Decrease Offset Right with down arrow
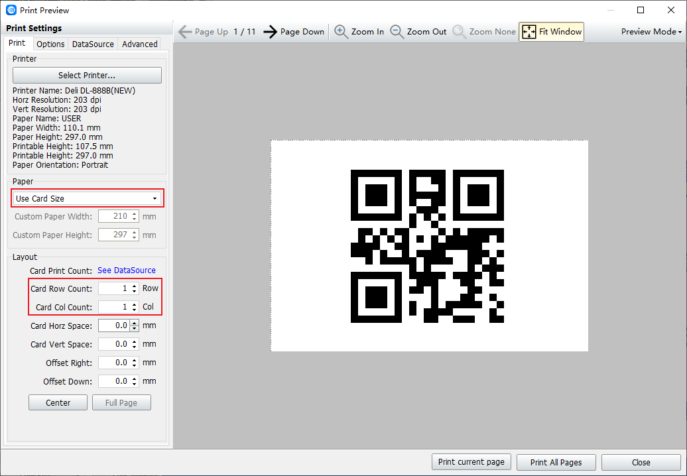The image size is (687, 476). coord(135,366)
